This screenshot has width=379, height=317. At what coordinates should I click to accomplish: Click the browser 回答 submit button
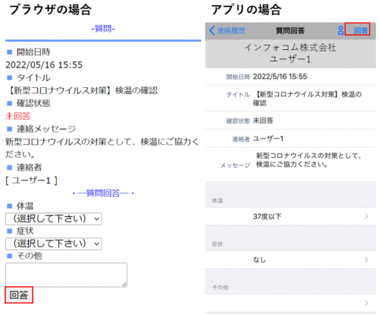click(x=19, y=295)
